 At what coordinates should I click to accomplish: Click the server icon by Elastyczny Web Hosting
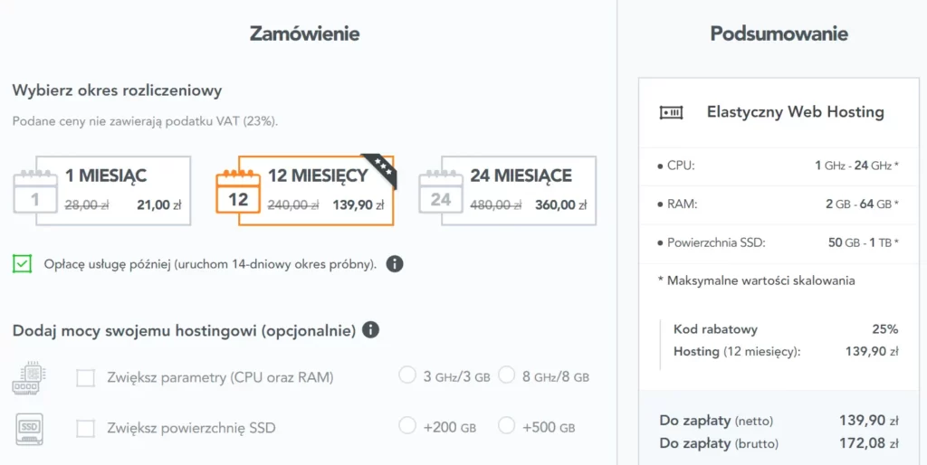click(671, 112)
